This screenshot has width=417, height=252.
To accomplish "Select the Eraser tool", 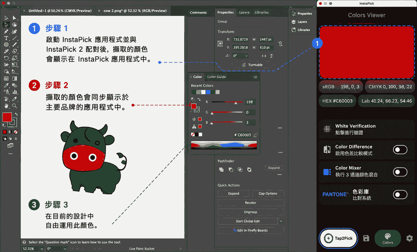I will (x=15, y=51).
